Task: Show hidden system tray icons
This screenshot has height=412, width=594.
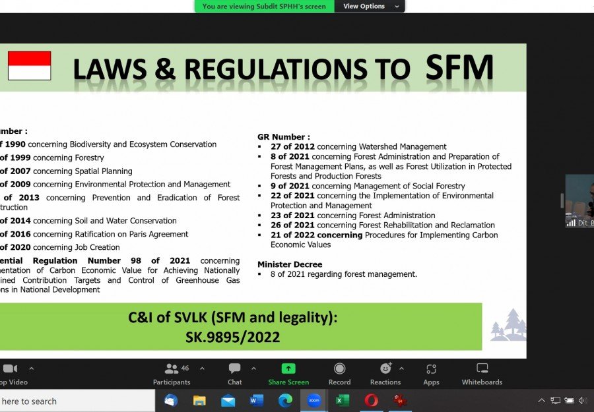Action: point(542,400)
